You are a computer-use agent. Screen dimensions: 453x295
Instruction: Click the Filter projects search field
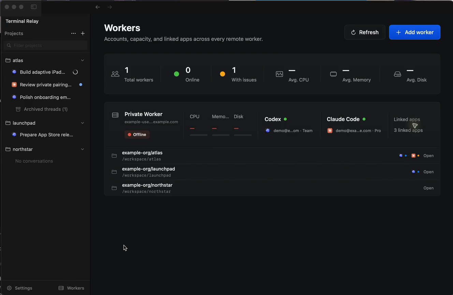[x=46, y=45]
